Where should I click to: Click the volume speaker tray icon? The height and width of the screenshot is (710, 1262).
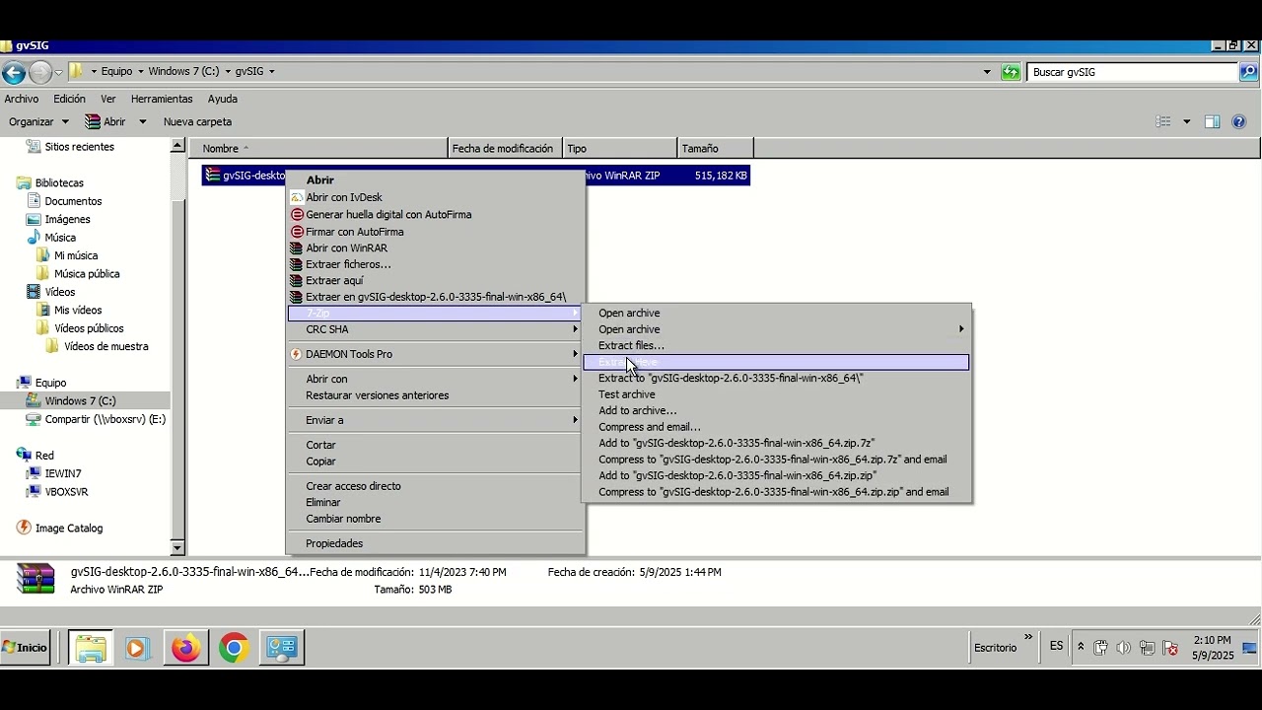tap(1124, 648)
